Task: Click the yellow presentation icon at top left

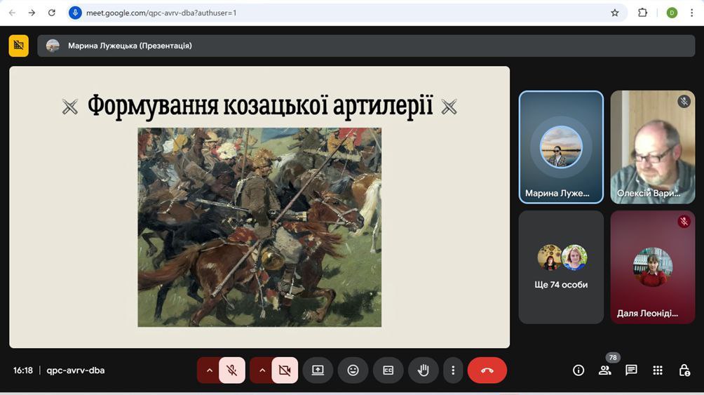Action: [x=19, y=46]
